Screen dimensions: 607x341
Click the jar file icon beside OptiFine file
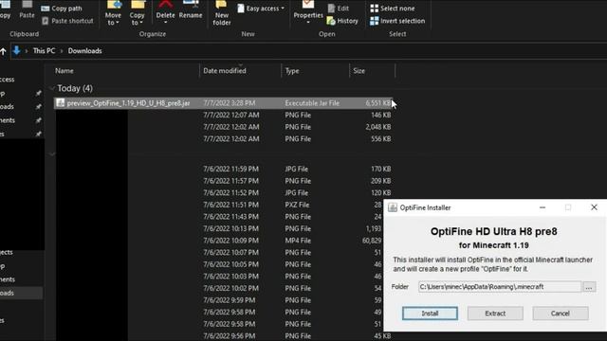[x=60, y=103]
